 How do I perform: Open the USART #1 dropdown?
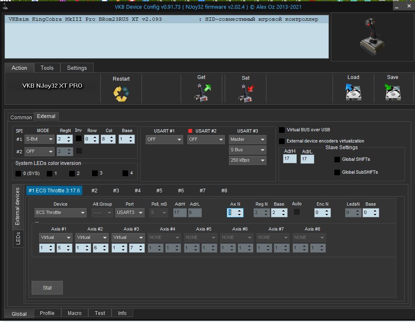point(164,140)
